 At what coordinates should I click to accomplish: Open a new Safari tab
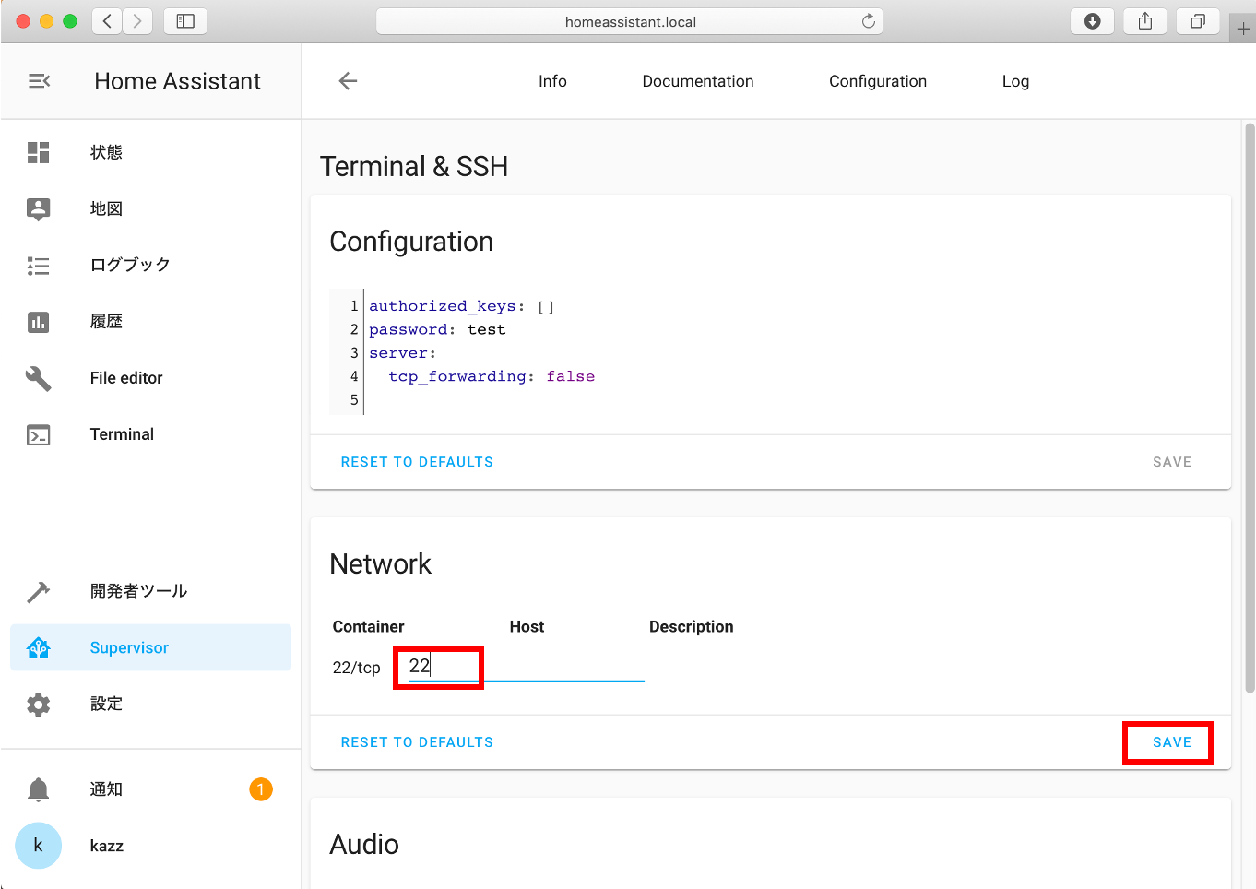pos(1243,29)
